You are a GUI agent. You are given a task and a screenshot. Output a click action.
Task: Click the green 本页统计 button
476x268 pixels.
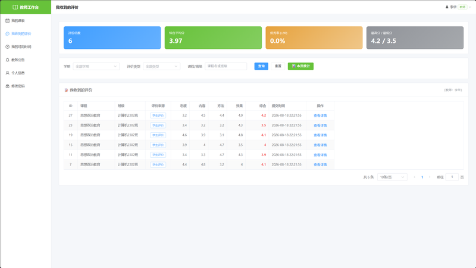pyautogui.click(x=300, y=66)
